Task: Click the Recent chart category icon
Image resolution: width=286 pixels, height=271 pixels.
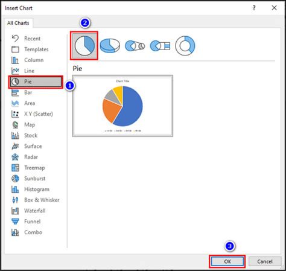Action: point(15,39)
